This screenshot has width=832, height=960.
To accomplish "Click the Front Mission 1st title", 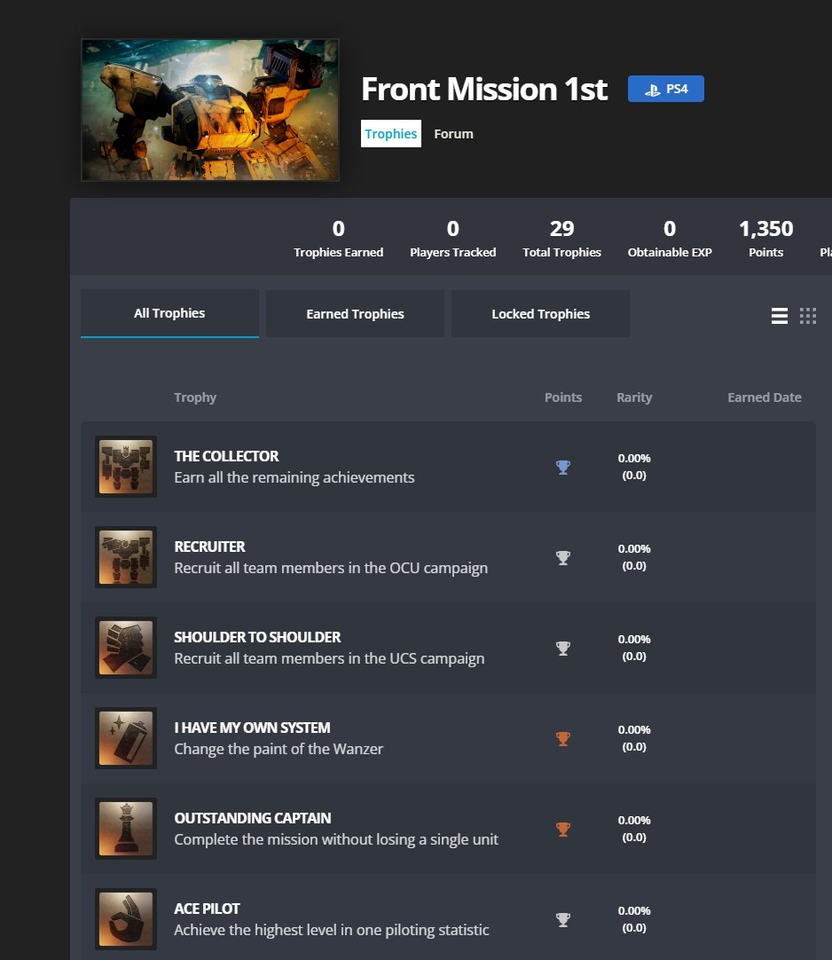I will (x=484, y=90).
